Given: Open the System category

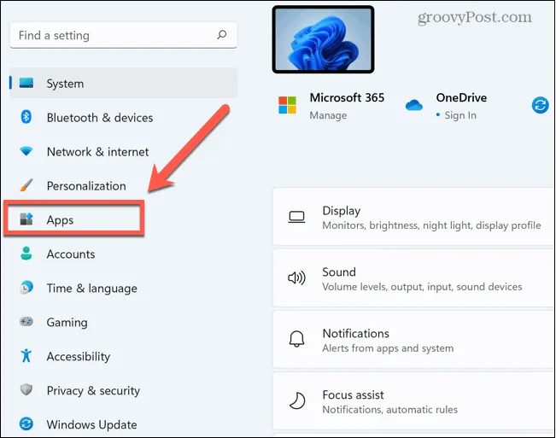Looking at the screenshot, I should [x=123, y=83].
